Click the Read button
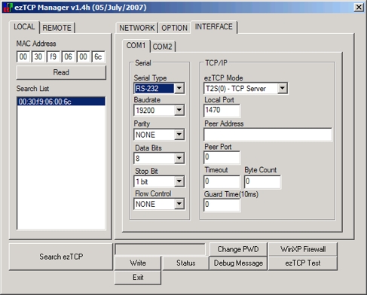The width and height of the screenshot is (367, 295). coord(61,72)
